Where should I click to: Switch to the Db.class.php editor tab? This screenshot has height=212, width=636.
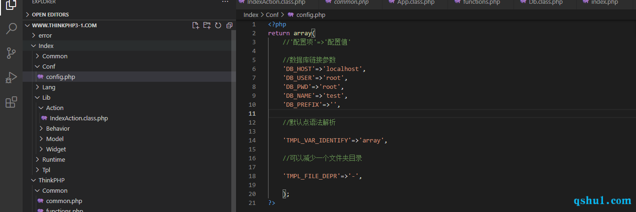(546, 2)
